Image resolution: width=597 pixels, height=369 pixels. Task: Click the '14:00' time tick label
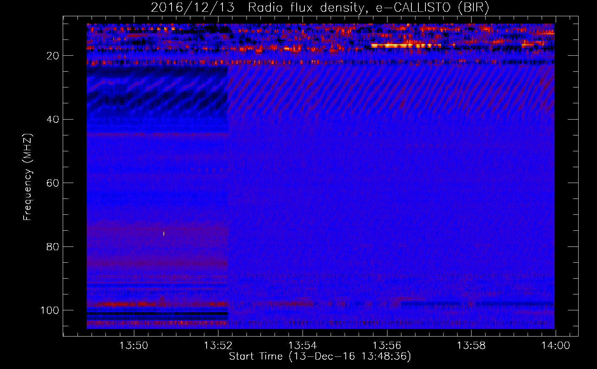[x=556, y=346]
